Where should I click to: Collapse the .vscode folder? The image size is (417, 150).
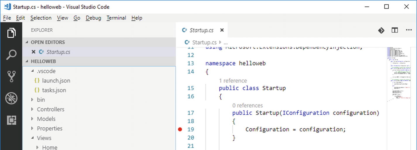point(32,71)
